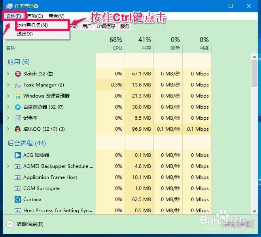261x237 pixels.
Task: Click the Cortana circle icon
Action: [18, 199]
